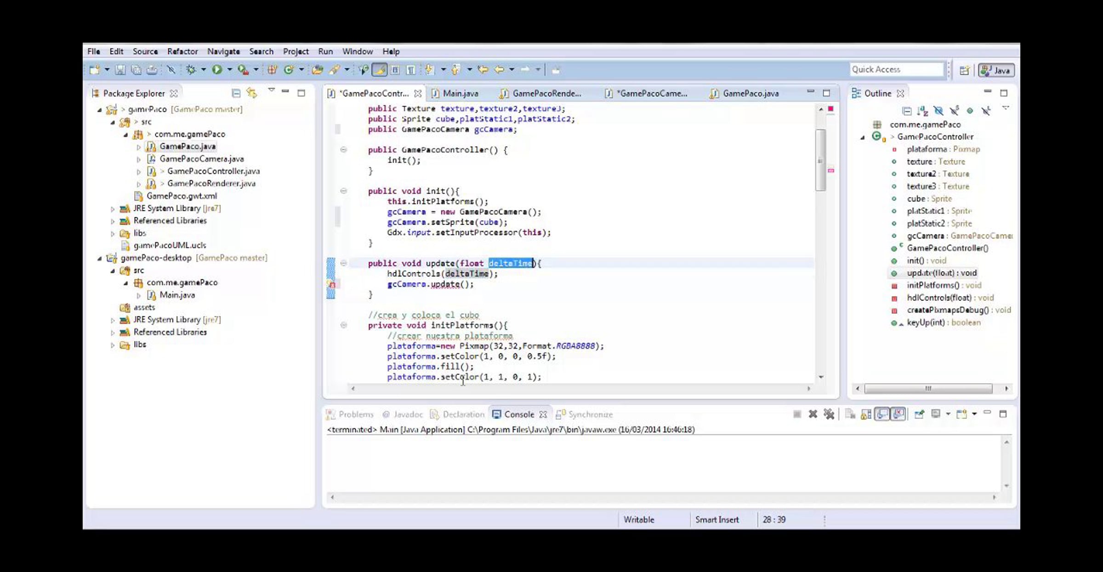Click the New file toolbar icon

tap(94, 70)
